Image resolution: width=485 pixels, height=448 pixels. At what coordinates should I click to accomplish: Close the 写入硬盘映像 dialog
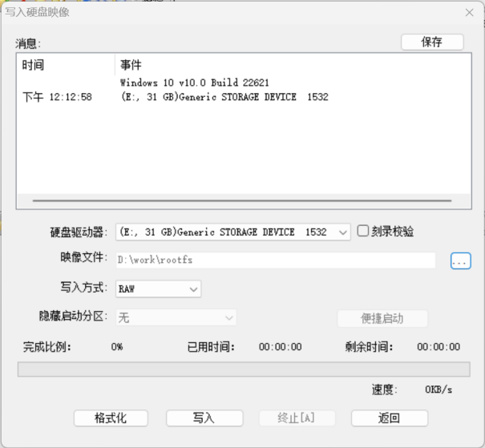point(469,13)
